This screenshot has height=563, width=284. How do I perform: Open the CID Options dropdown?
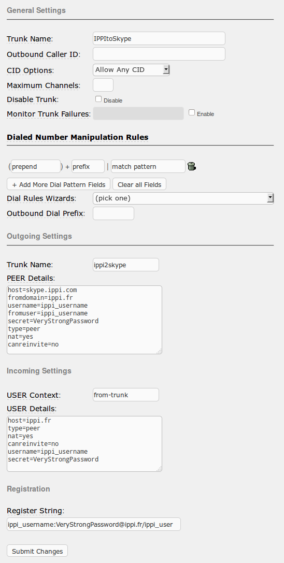[x=131, y=69]
